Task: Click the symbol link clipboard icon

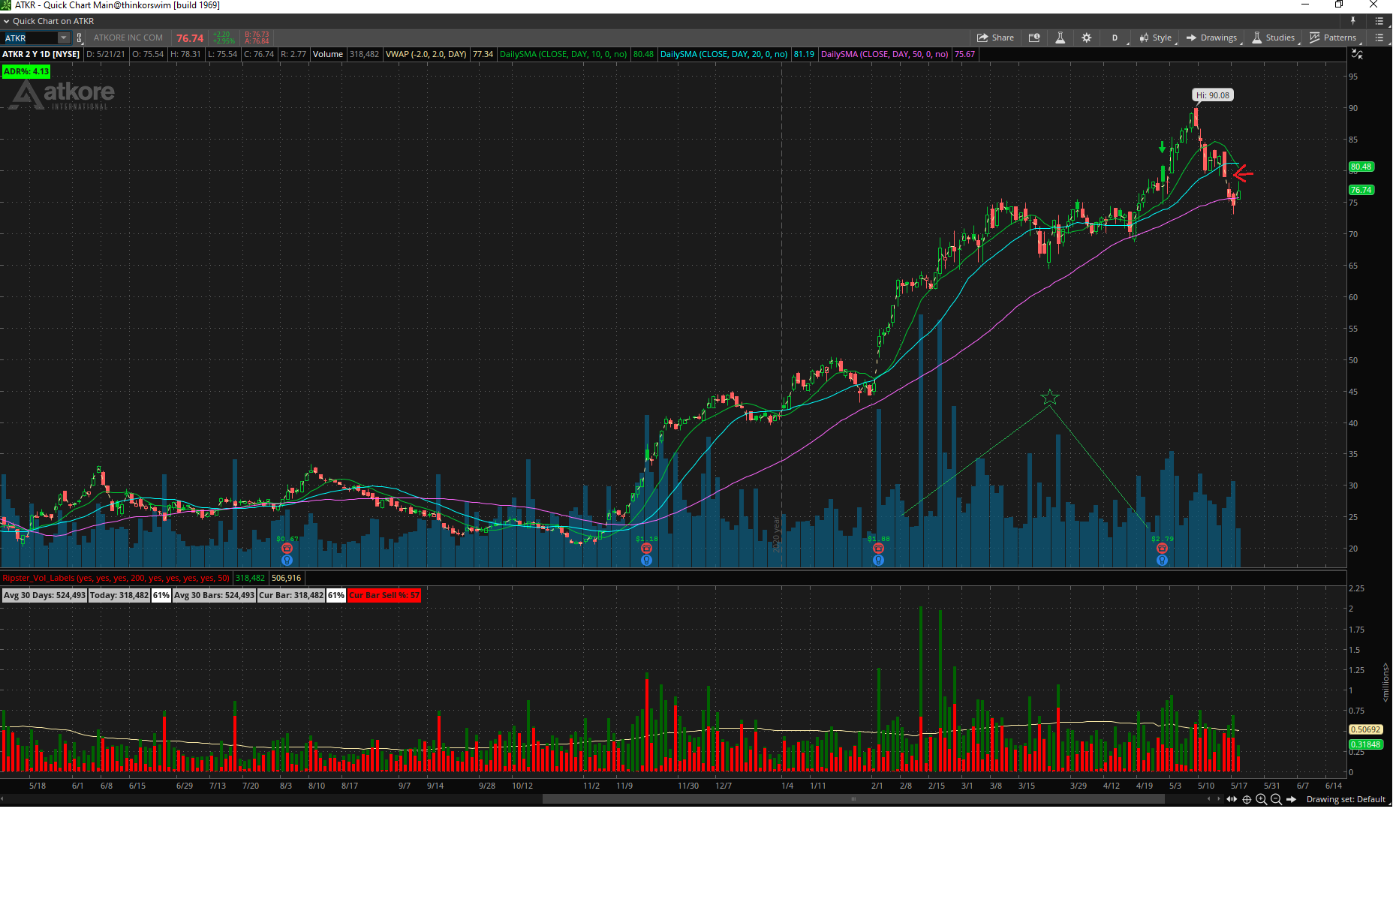Action: tap(79, 38)
